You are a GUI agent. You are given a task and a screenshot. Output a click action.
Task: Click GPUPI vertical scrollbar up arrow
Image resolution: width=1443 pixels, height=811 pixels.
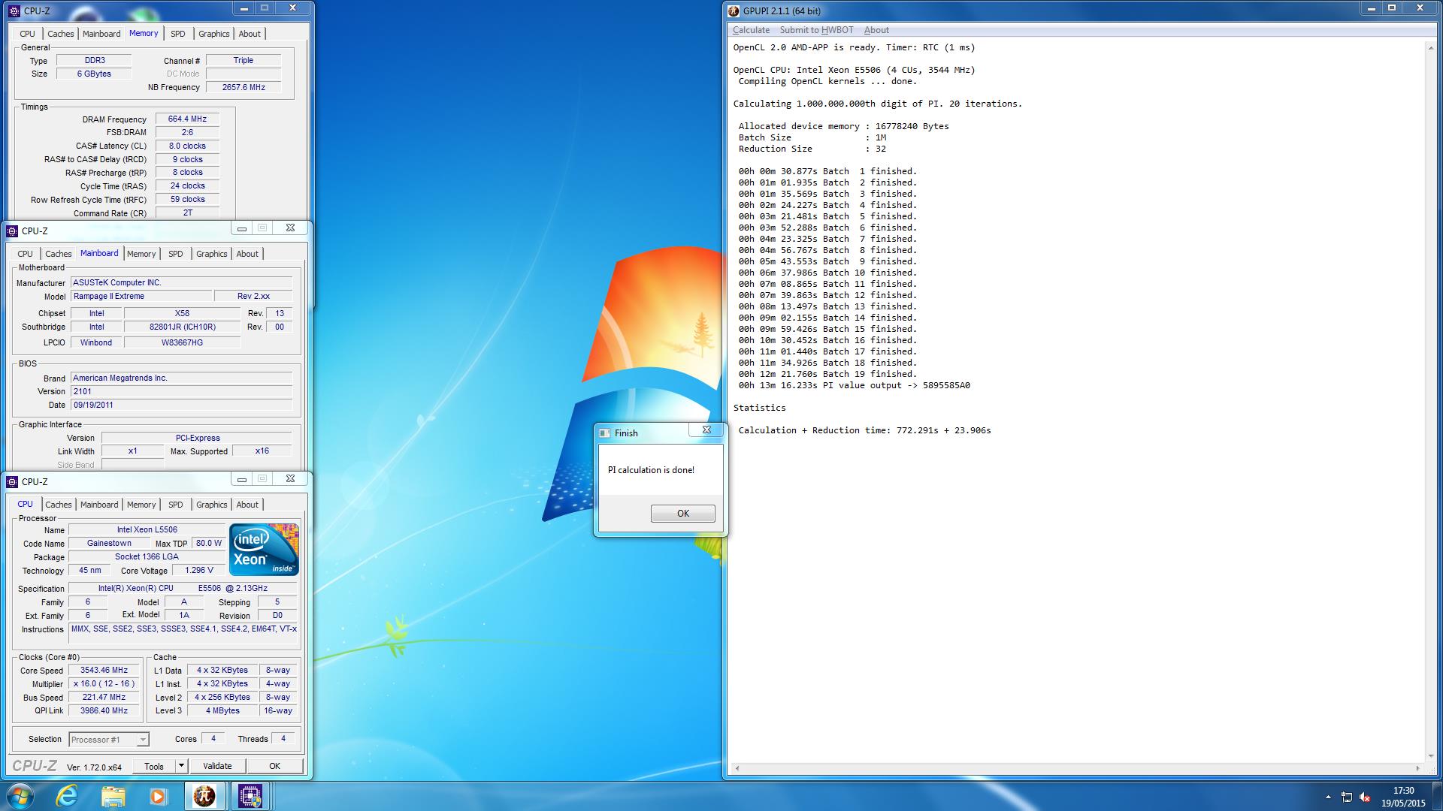(x=1430, y=47)
